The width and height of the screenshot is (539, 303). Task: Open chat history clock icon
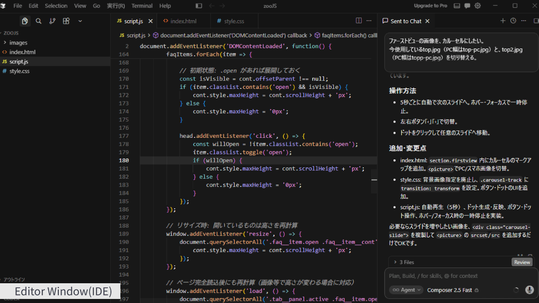[513, 21]
